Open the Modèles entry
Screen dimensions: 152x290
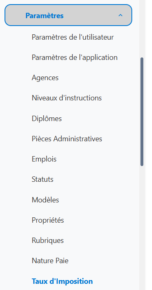coord(45,200)
